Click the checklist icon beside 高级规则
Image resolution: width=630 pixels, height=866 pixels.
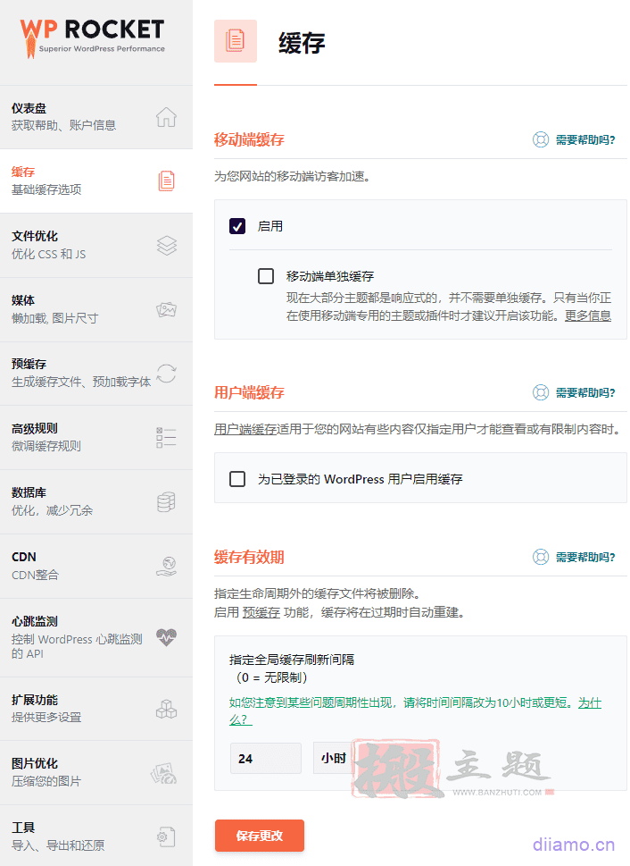(x=166, y=437)
